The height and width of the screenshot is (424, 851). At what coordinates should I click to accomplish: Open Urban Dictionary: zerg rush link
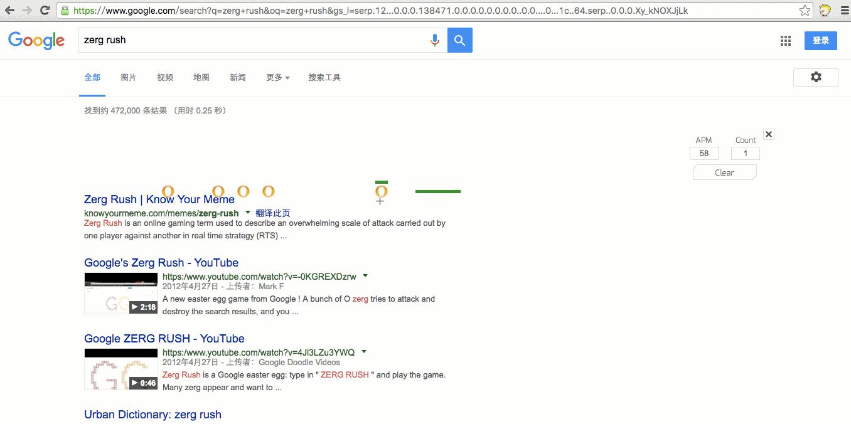tap(153, 415)
